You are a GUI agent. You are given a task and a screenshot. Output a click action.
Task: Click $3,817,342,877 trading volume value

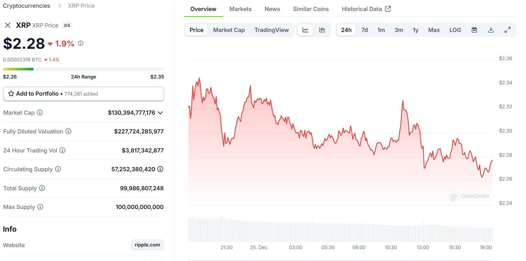(x=143, y=151)
